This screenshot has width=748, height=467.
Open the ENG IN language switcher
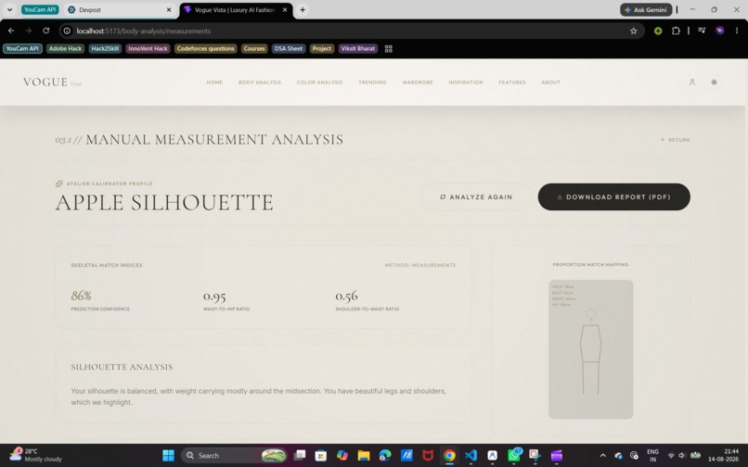coord(652,455)
